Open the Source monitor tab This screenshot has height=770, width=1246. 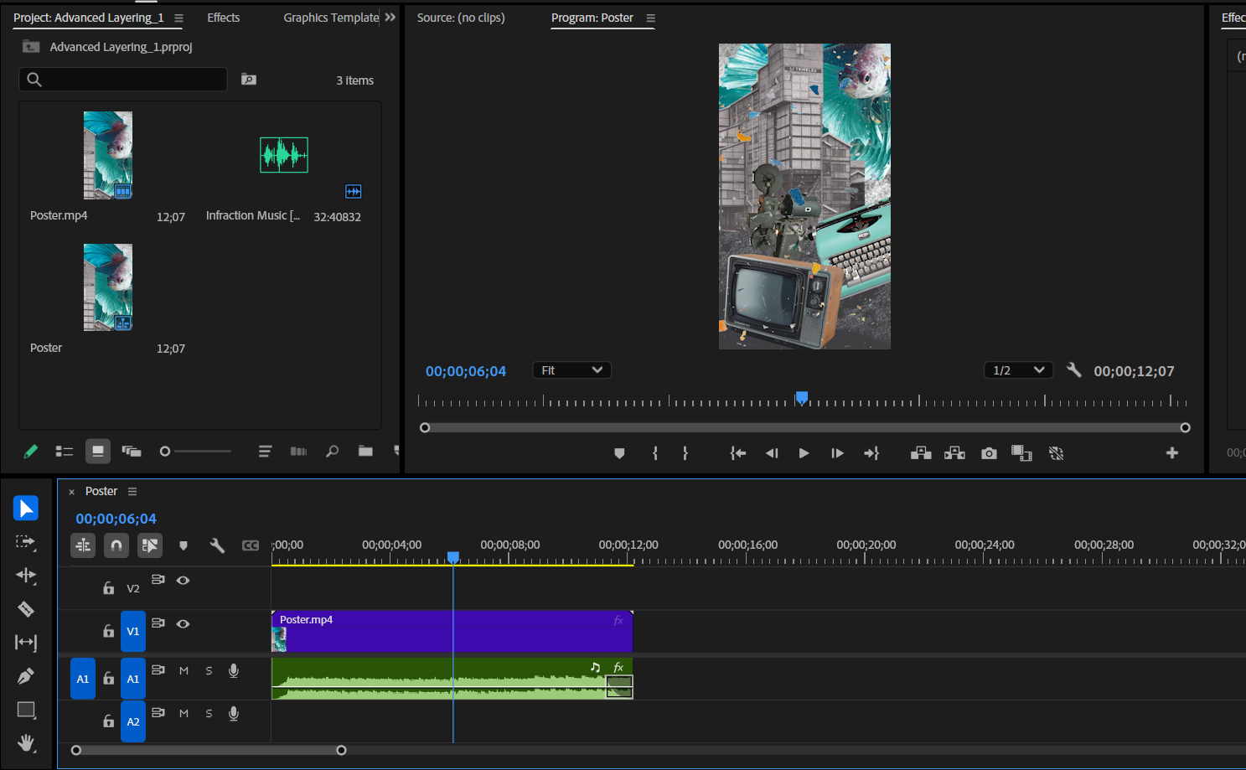(461, 18)
